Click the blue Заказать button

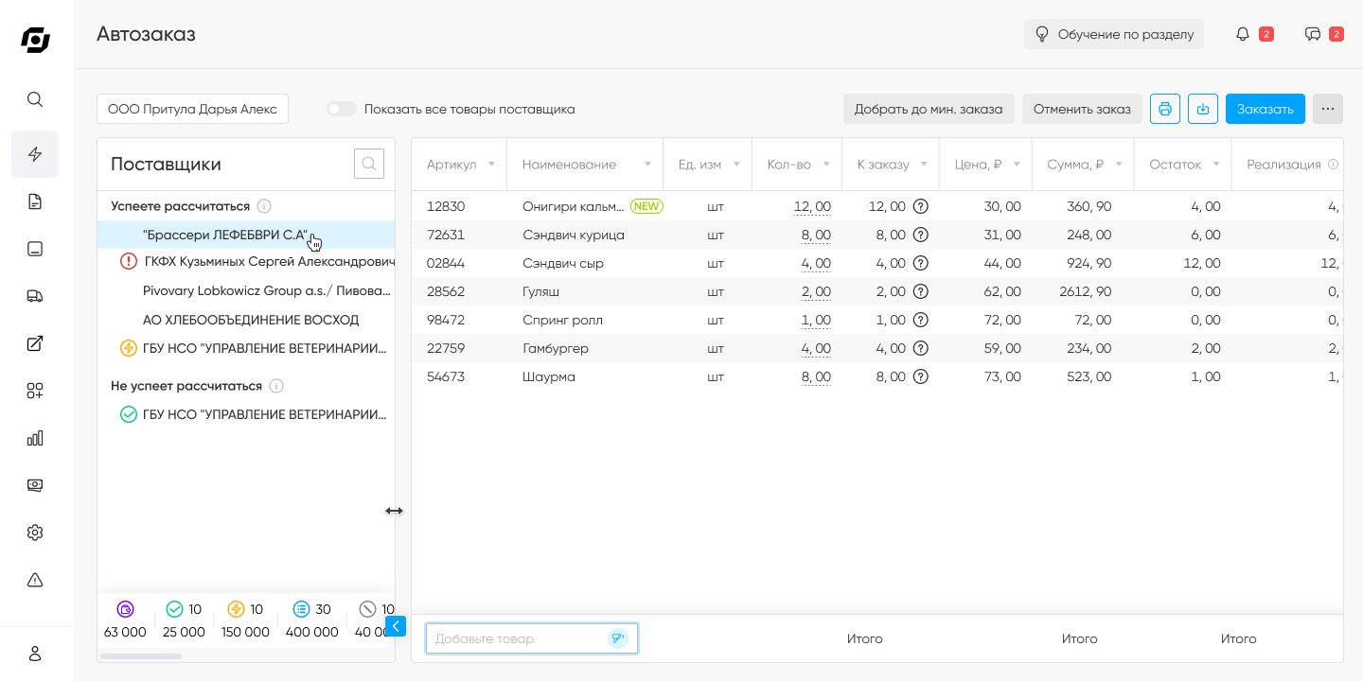pos(1266,109)
